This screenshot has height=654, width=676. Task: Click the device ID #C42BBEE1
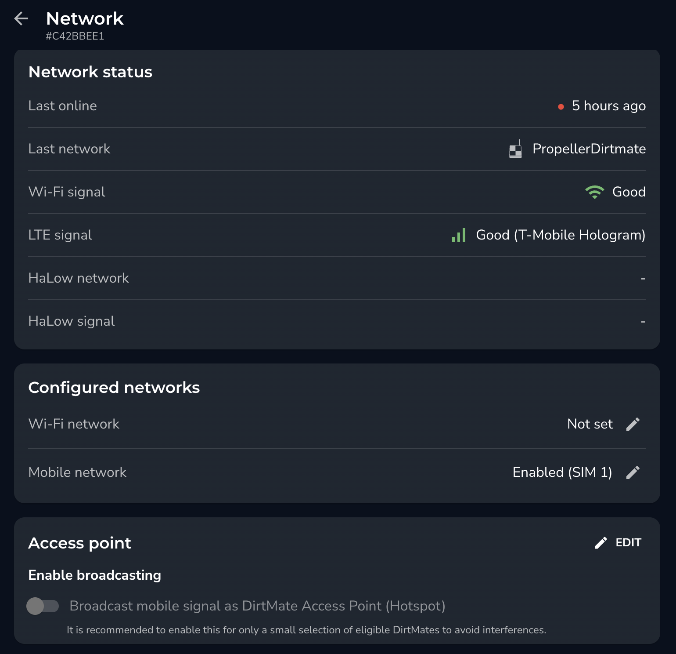[75, 36]
